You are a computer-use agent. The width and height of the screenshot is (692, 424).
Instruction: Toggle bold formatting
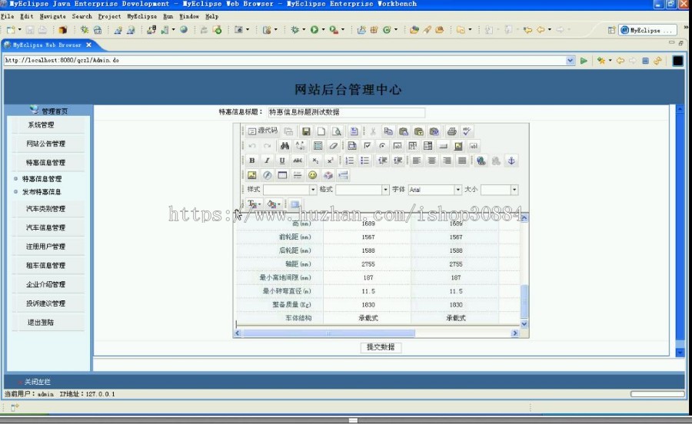pos(252,161)
